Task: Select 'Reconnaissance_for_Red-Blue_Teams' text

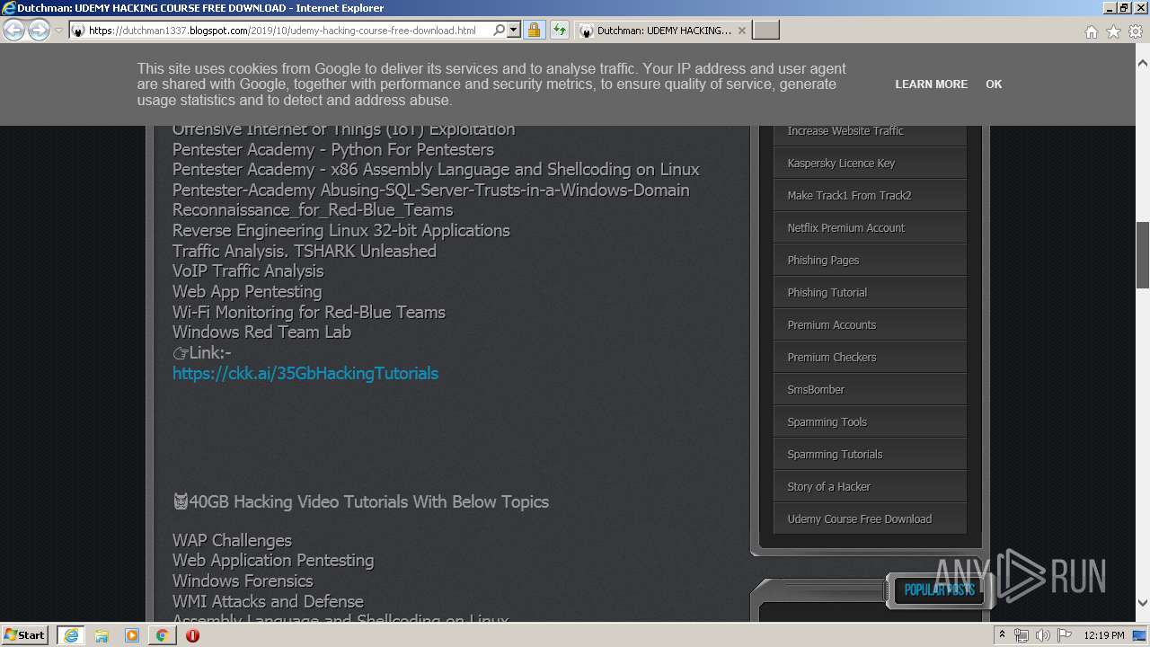Action: (x=313, y=210)
